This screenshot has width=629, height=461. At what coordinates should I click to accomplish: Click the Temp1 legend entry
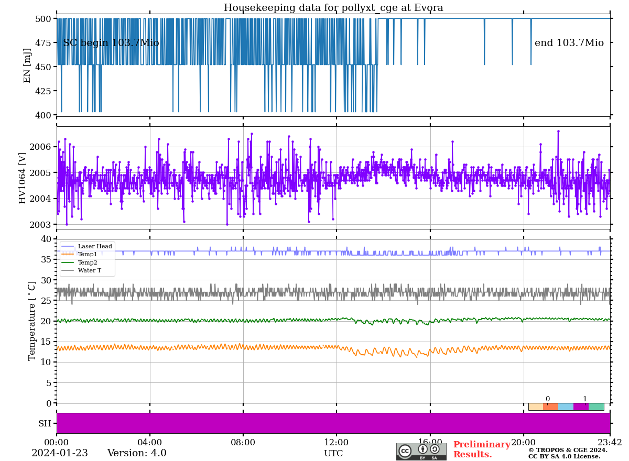tap(80, 254)
